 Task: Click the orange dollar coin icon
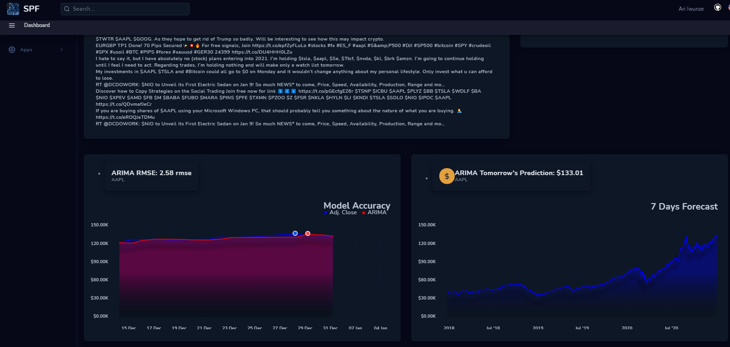pyautogui.click(x=447, y=176)
